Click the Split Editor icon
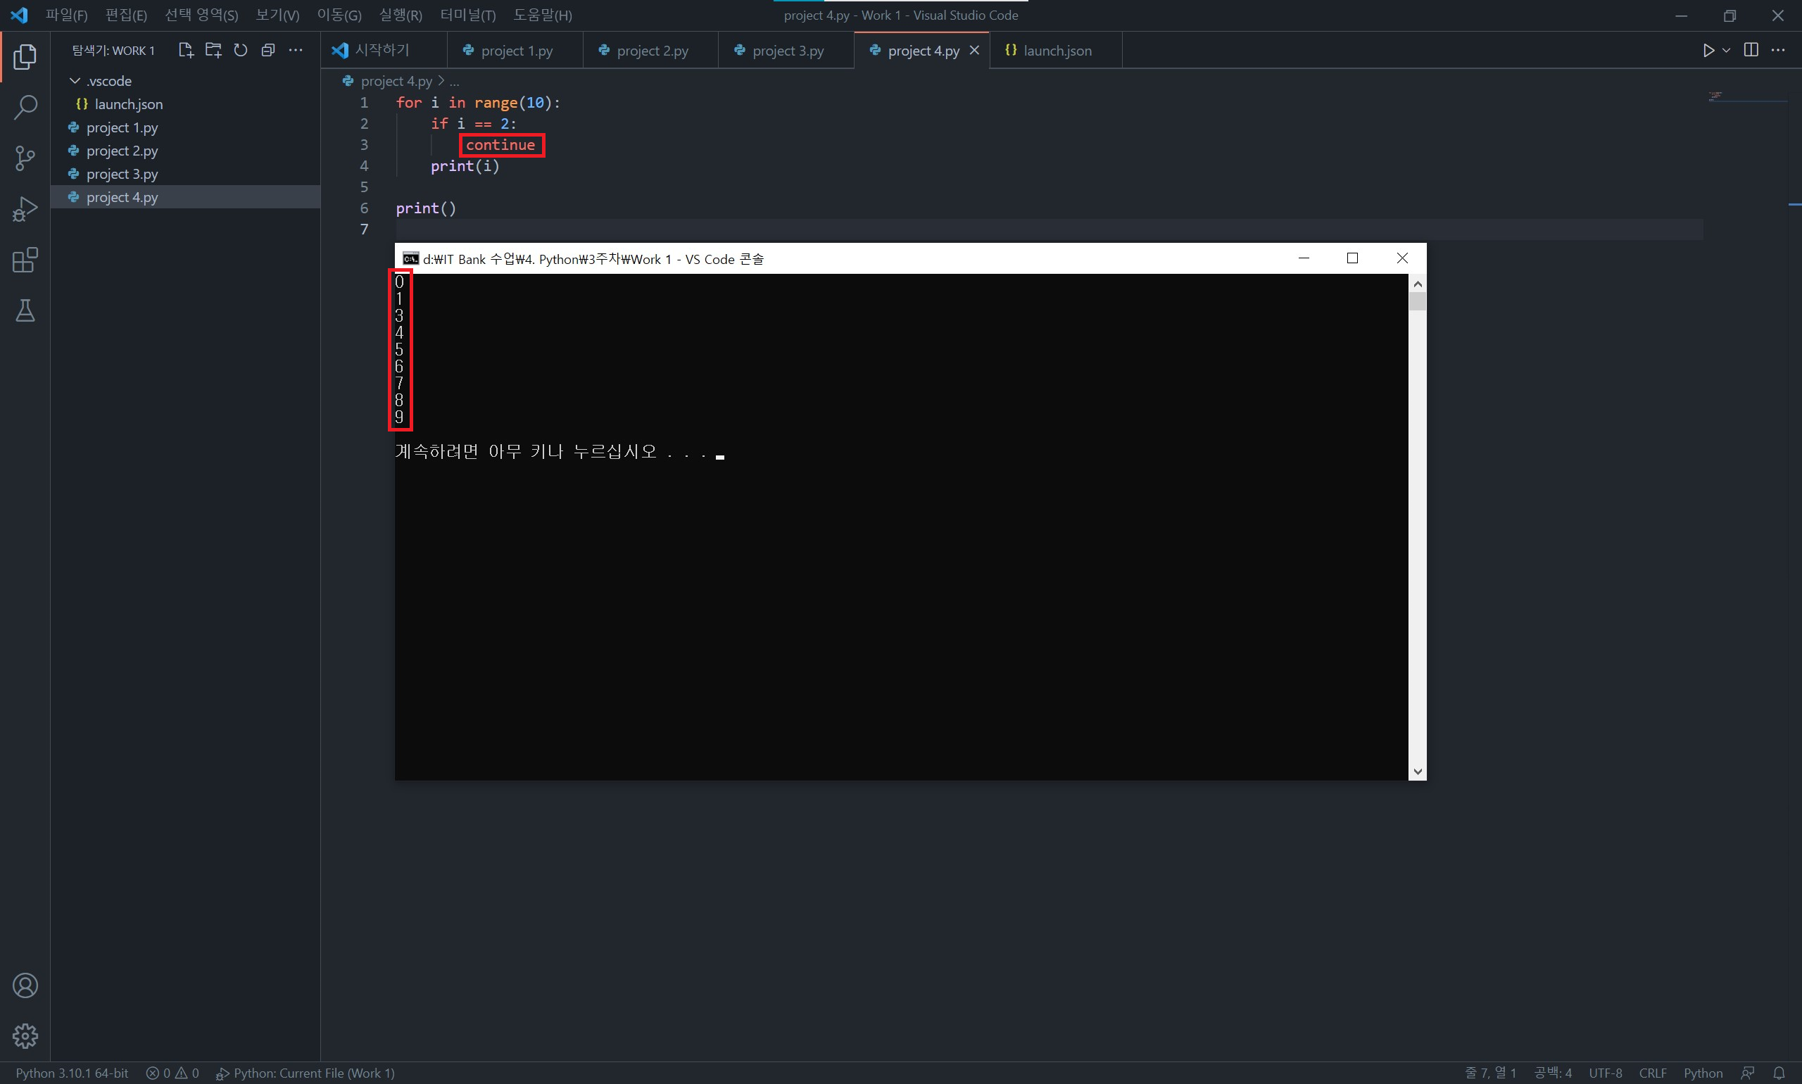This screenshot has width=1802, height=1084. 1751,51
